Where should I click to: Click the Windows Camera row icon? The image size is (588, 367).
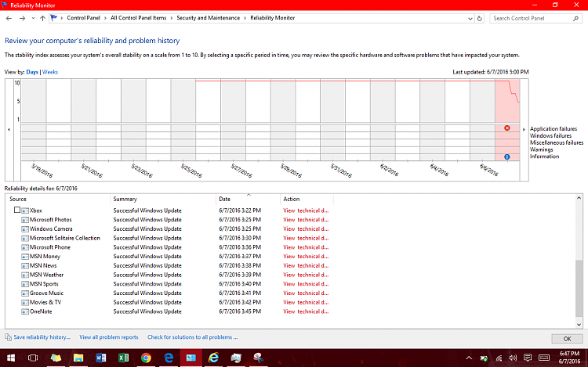(x=25, y=229)
